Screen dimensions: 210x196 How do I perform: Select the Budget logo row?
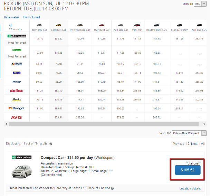point(17,108)
